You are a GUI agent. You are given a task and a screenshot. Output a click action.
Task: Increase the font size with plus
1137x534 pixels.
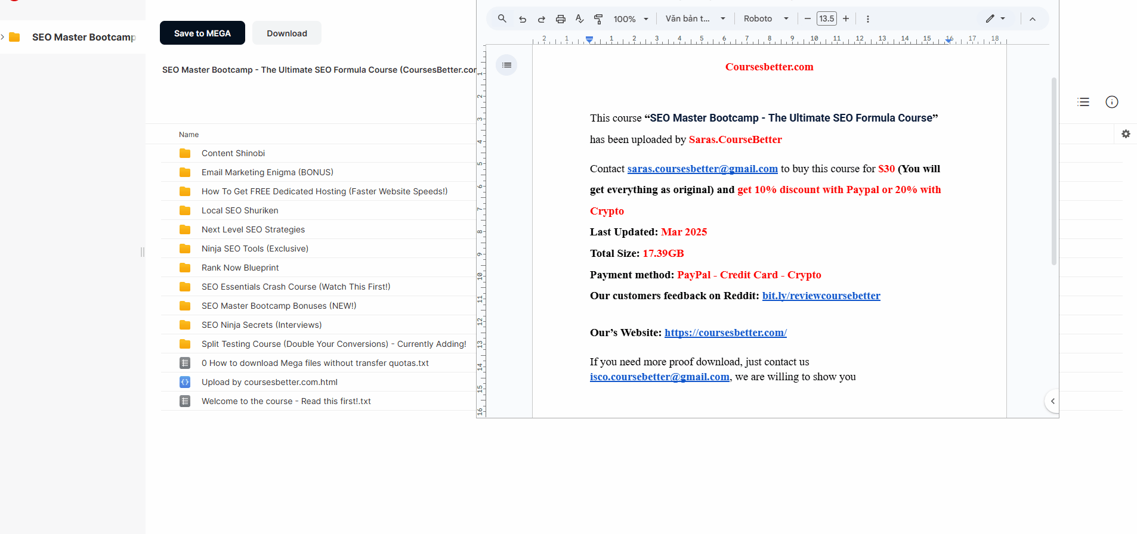click(x=846, y=19)
